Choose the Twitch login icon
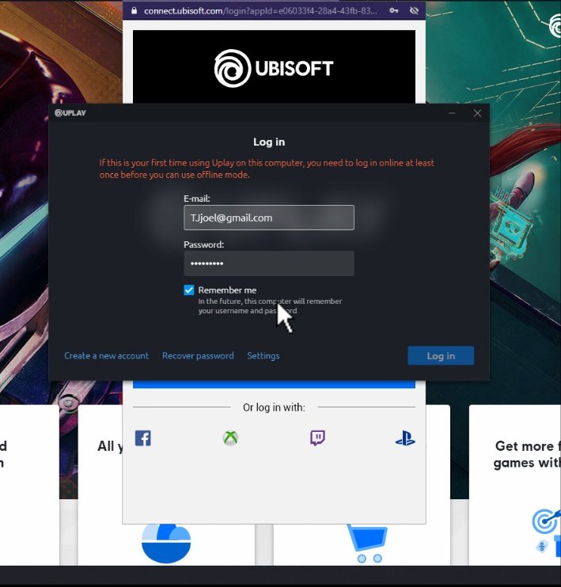 click(317, 438)
